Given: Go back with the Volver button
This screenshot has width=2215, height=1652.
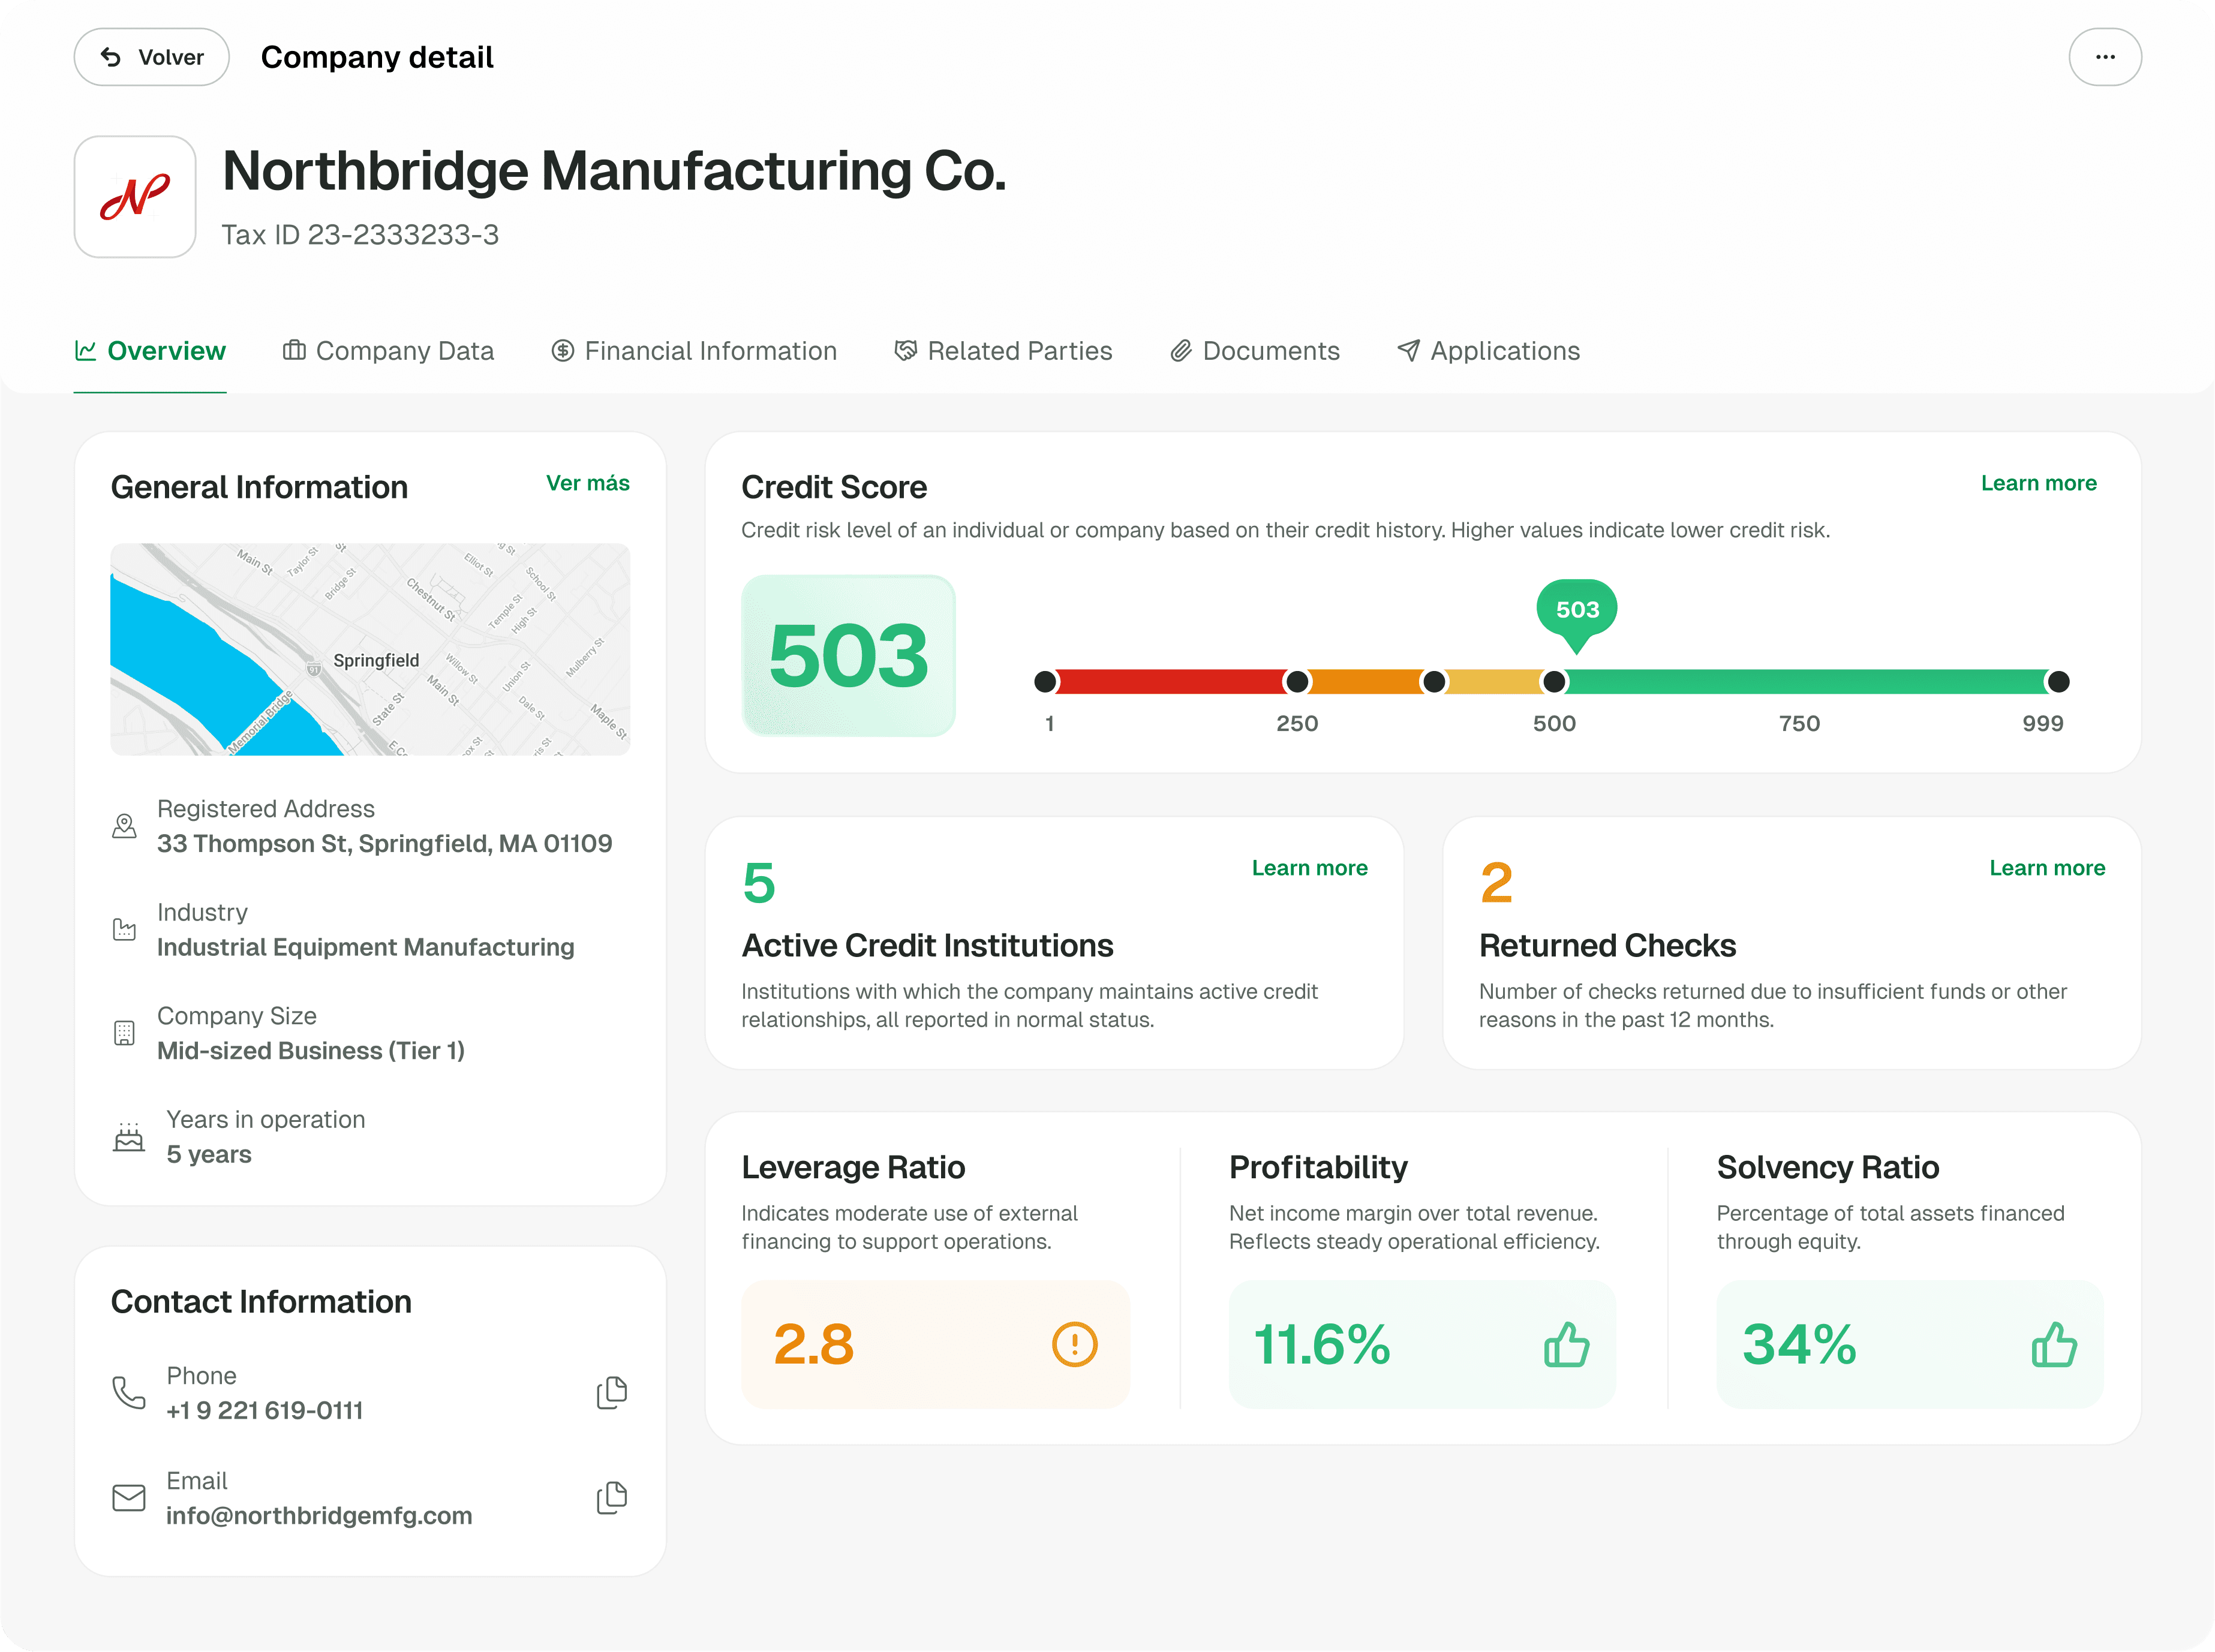Looking at the screenshot, I should point(152,57).
